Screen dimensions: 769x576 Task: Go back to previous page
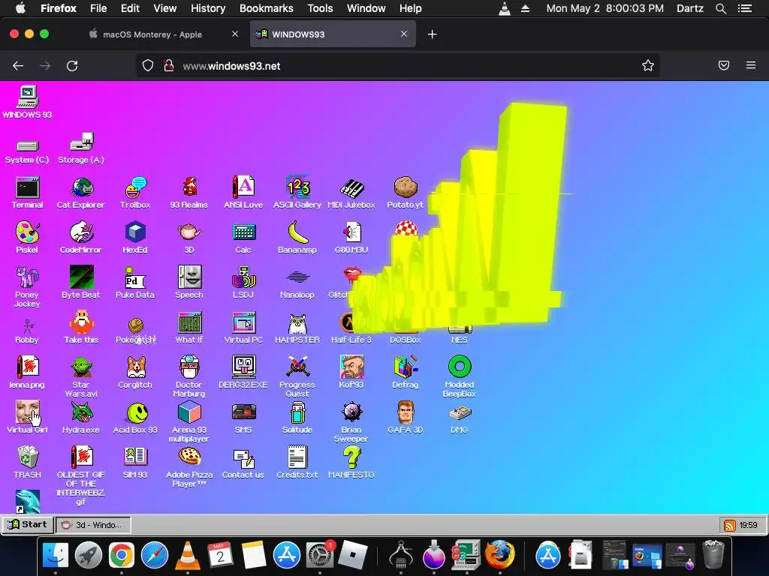point(18,66)
